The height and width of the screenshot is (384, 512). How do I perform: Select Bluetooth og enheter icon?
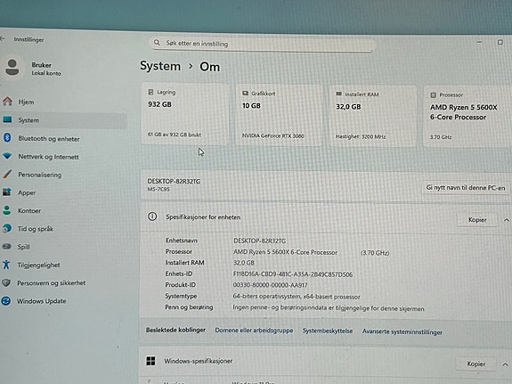coord(7,137)
